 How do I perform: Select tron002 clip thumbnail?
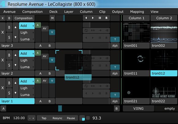(164, 32)
